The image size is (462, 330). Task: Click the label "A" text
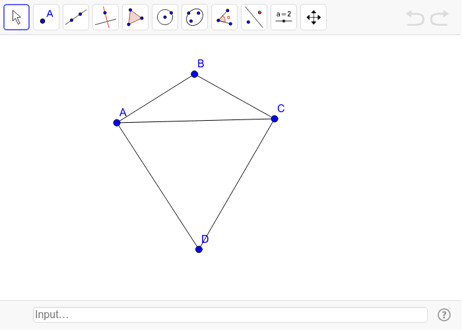click(x=123, y=113)
